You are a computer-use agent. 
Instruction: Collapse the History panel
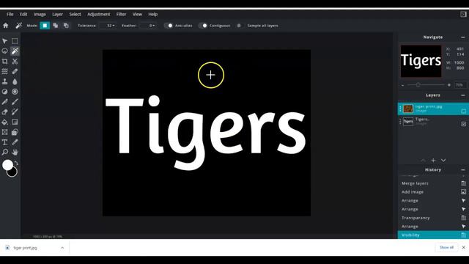point(463,170)
